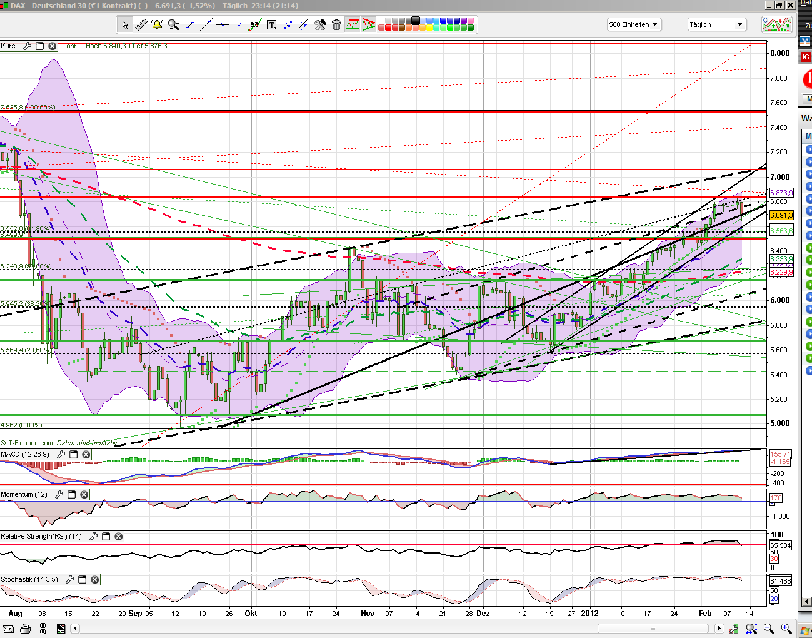This screenshot has width=812, height=638.
Task: Click the green price tag 6.333,9
Action: (781, 259)
